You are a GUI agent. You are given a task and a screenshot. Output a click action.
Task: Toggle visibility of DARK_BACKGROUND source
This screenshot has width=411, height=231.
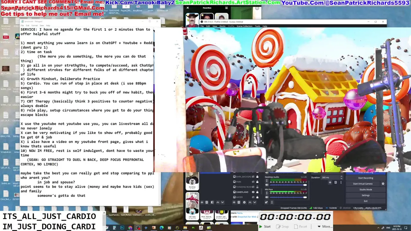tap(253, 177)
